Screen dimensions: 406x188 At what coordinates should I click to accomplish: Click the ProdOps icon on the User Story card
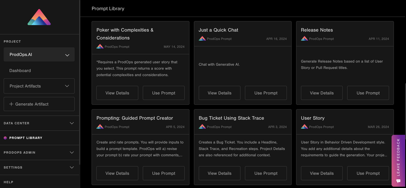pos(304,127)
